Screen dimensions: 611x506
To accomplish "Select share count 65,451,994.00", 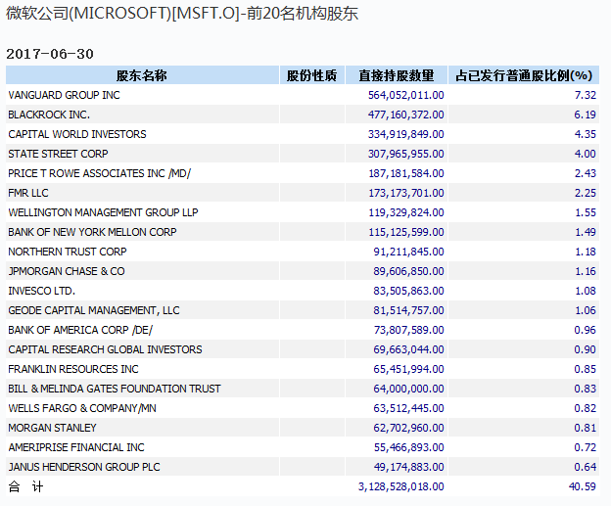I will point(408,369).
